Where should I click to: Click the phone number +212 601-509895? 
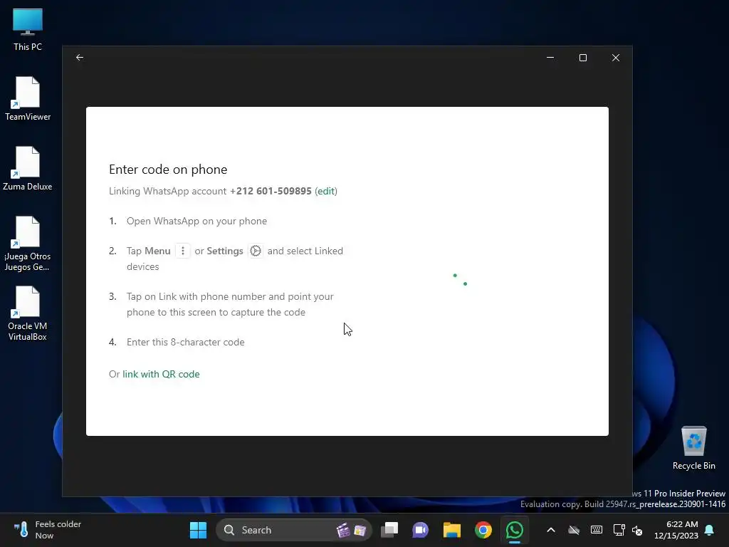pyautogui.click(x=271, y=191)
